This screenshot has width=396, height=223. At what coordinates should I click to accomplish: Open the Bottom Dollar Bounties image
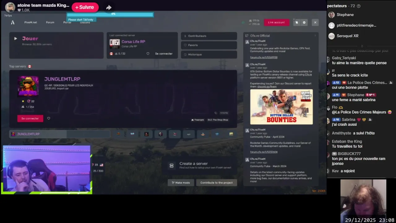click(x=281, y=107)
